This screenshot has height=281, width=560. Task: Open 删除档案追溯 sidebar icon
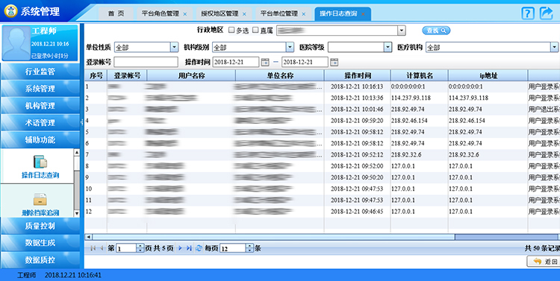click(40, 199)
